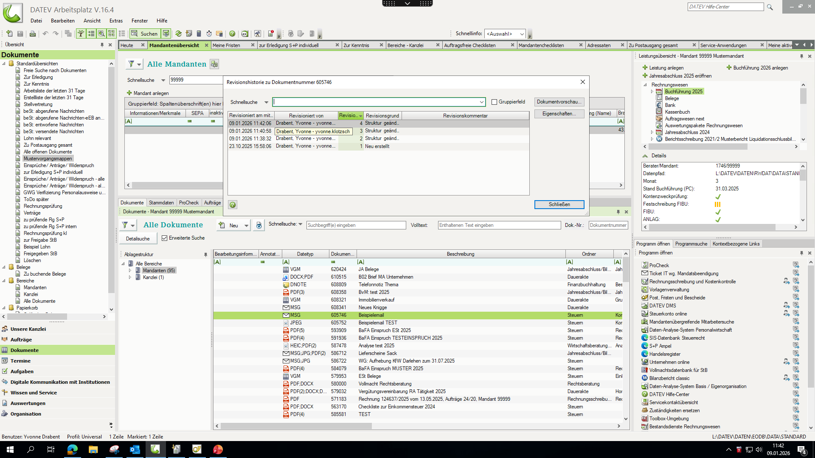Click the green help icon in the revision dialog
Screen dimensions: 815x458
233,205
